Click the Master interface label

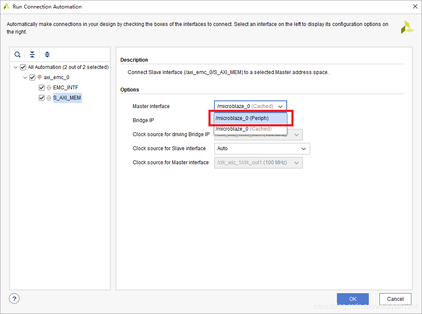[x=151, y=106]
